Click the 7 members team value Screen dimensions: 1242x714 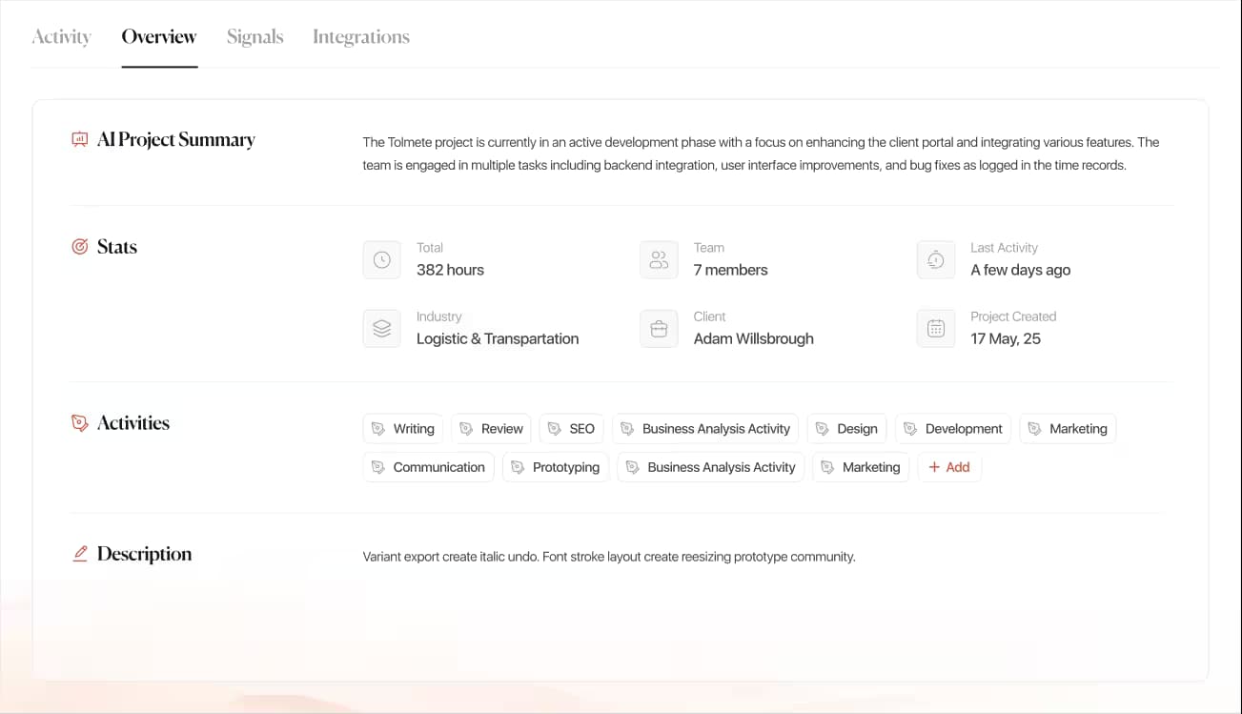(x=730, y=270)
